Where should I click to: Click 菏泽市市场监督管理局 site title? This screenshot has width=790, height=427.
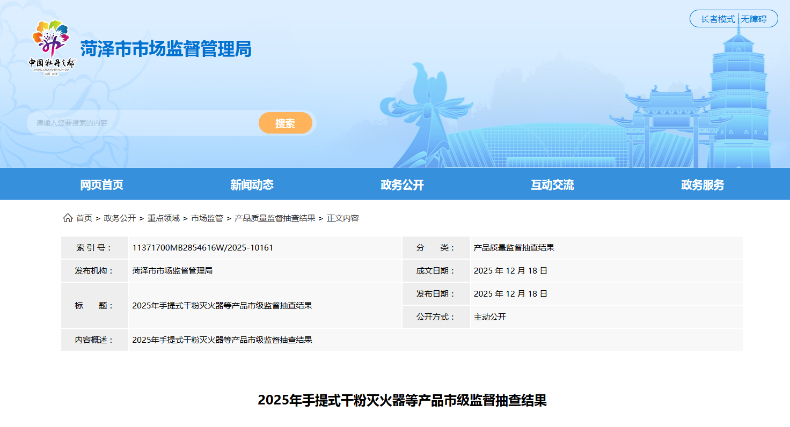coord(166,49)
